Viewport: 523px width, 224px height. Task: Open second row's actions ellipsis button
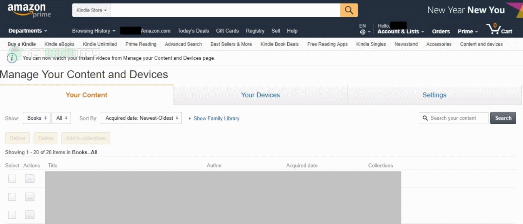click(x=30, y=197)
